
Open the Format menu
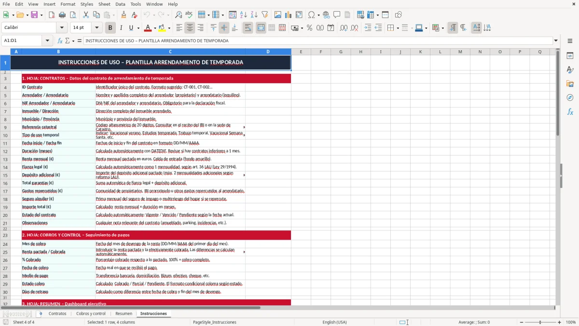pos(68,4)
